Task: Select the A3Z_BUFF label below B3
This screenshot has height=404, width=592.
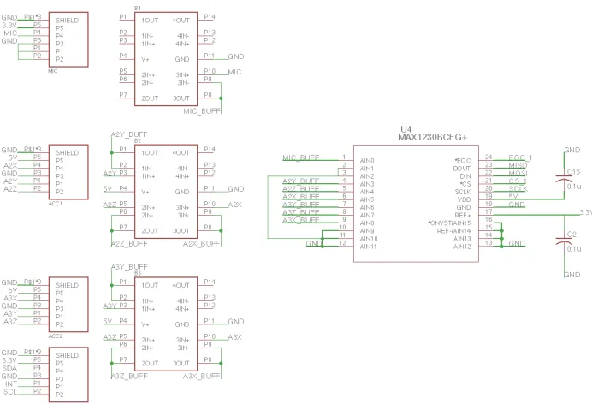Action: pyautogui.click(x=129, y=377)
